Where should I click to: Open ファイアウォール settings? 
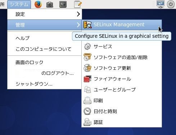tap(122, 79)
